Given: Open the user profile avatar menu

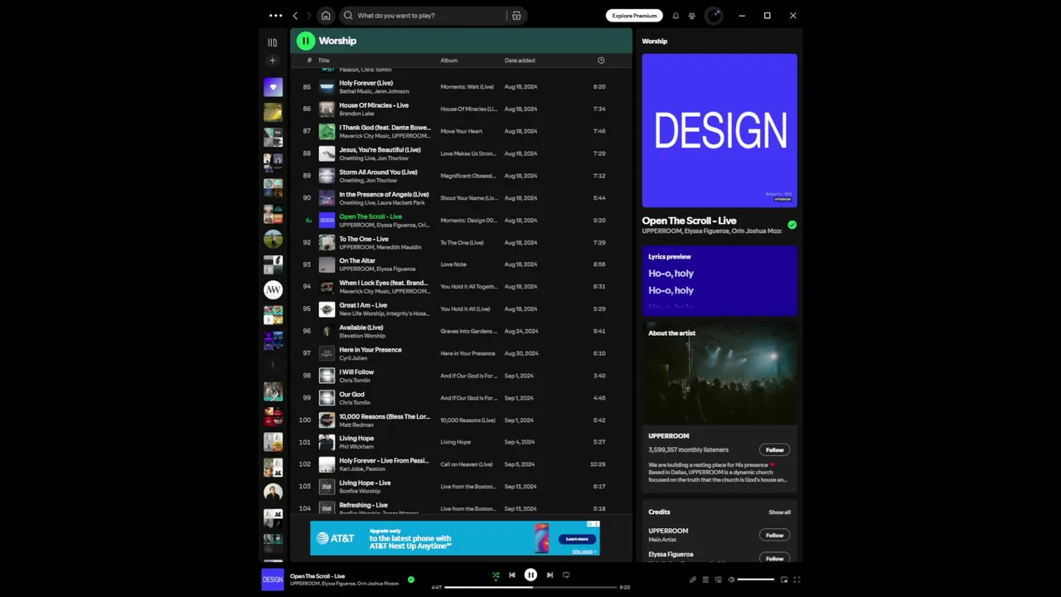Looking at the screenshot, I should click(714, 15).
